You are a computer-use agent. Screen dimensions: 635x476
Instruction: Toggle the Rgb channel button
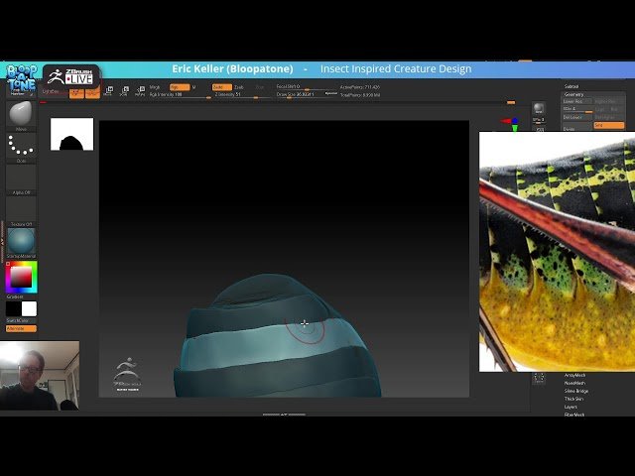coord(180,87)
